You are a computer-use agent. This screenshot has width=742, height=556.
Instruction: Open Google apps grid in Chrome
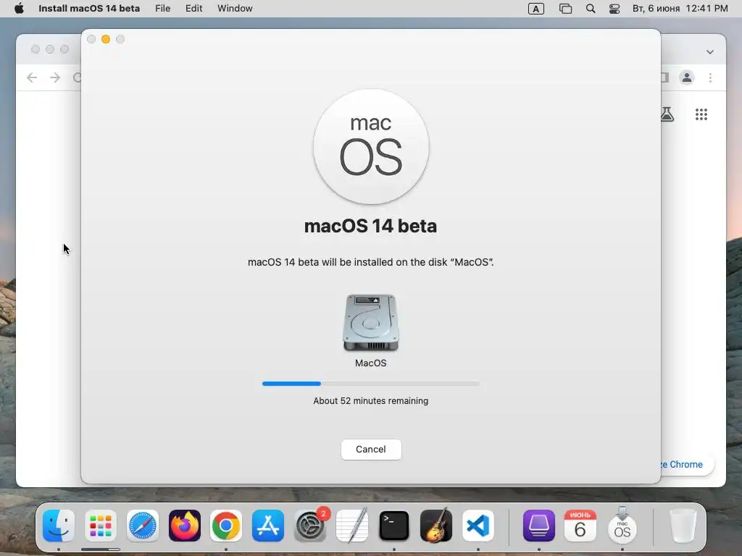(701, 114)
